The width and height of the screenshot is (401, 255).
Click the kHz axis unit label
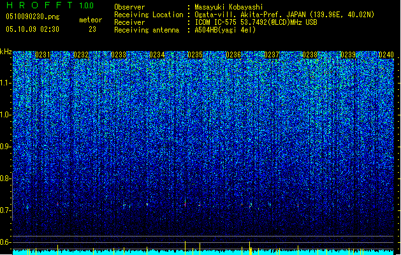coord(6,52)
